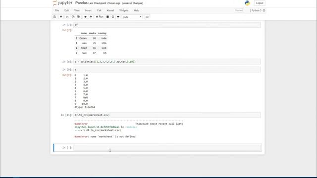
Task: Open the Cell menu
Action: [99, 10]
